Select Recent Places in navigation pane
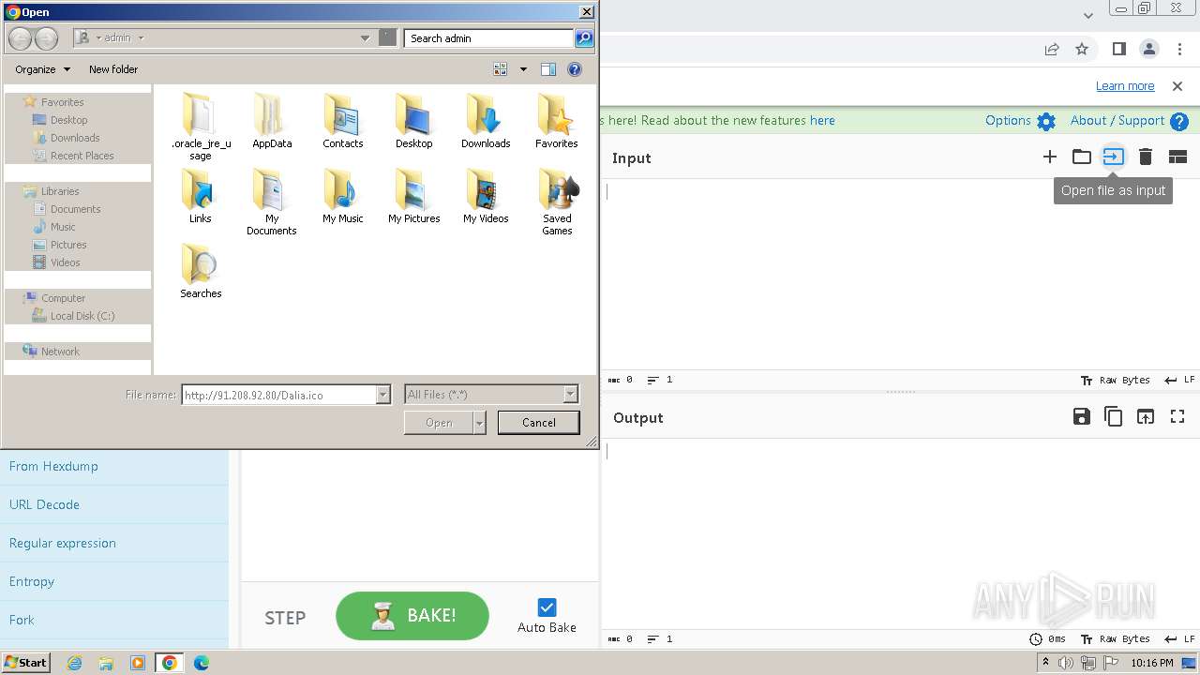 [x=73, y=156]
